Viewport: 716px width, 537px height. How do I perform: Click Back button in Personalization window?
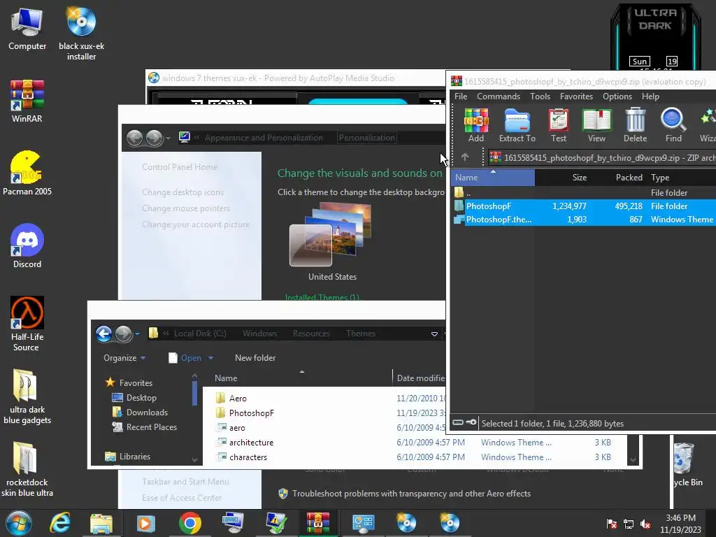135,138
